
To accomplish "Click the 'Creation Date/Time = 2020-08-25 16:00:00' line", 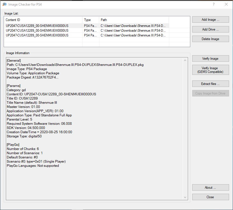I will pos(39,132).
